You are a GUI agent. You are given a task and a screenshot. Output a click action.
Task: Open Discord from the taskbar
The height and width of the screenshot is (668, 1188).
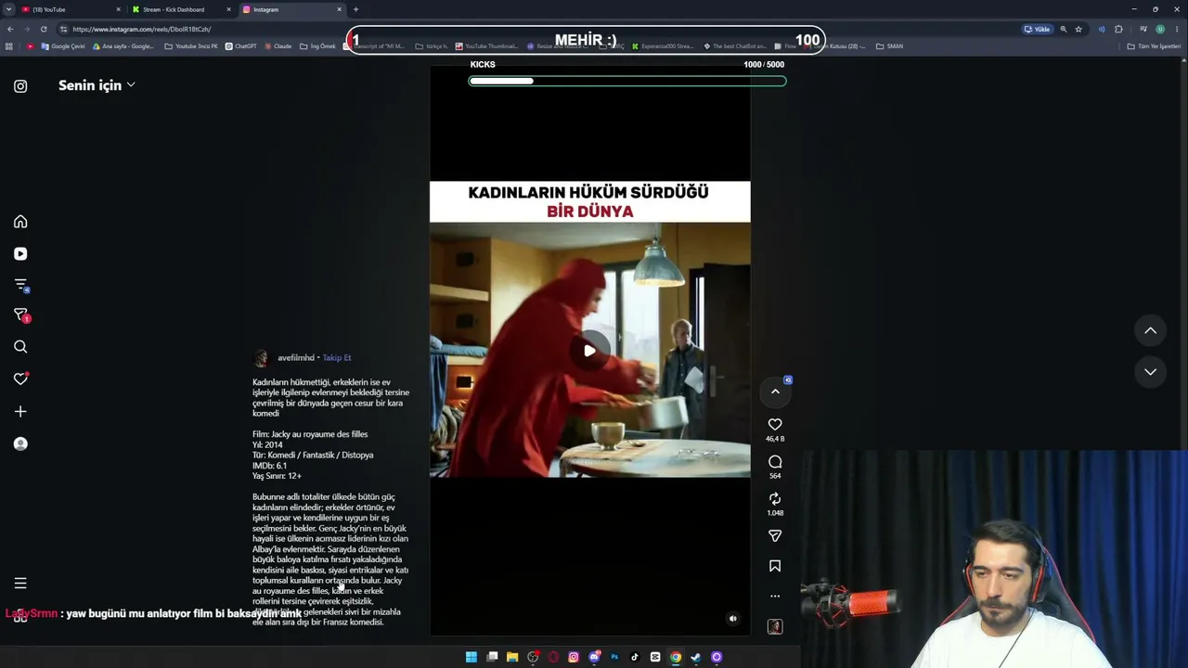point(594,657)
